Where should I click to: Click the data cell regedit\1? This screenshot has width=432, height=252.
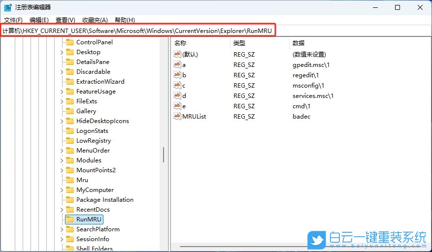click(305, 75)
